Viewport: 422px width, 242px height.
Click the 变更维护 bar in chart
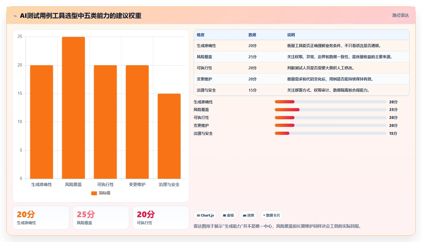[x=137, y=122]
